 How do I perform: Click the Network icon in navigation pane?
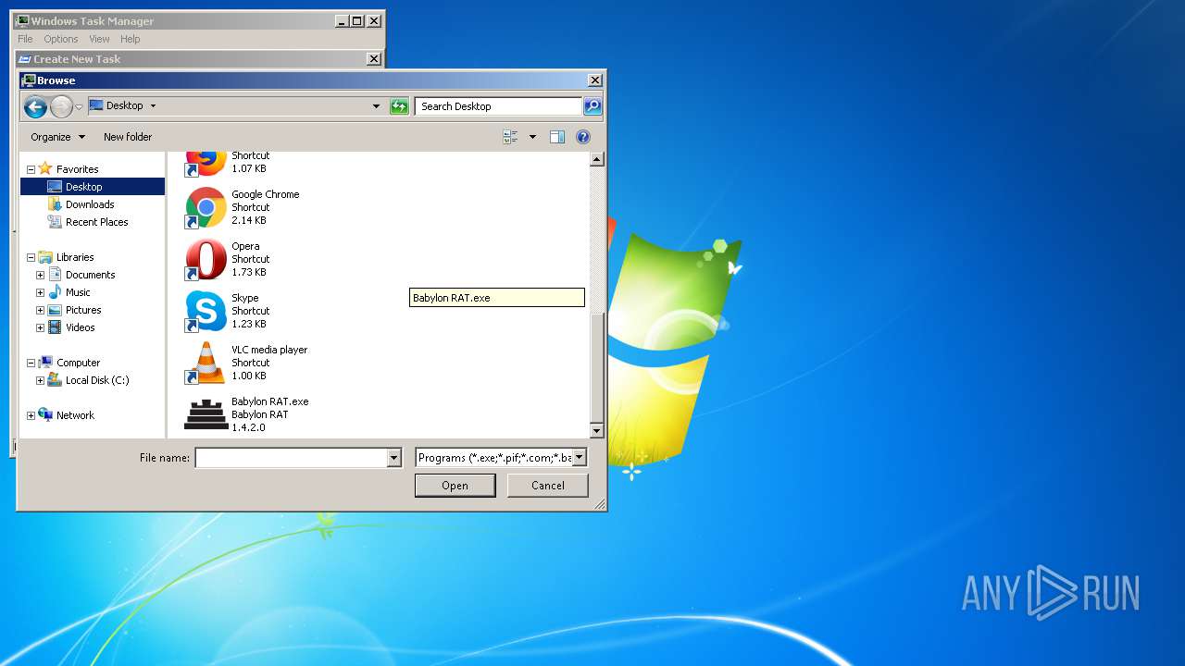(45, 415)
